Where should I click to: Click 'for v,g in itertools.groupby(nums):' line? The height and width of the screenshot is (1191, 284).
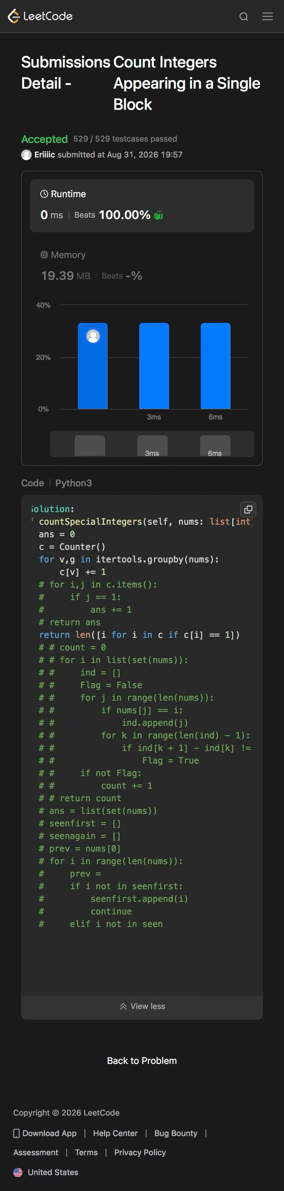[129, 559]
